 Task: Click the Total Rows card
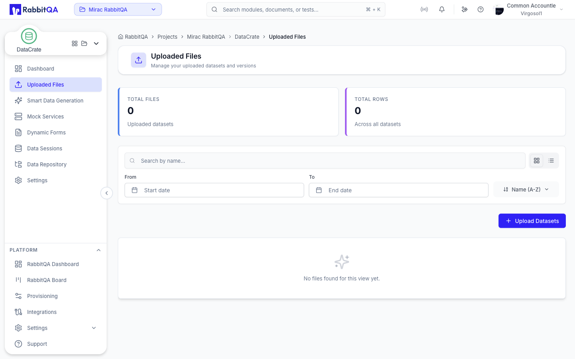tap(456, 112)
